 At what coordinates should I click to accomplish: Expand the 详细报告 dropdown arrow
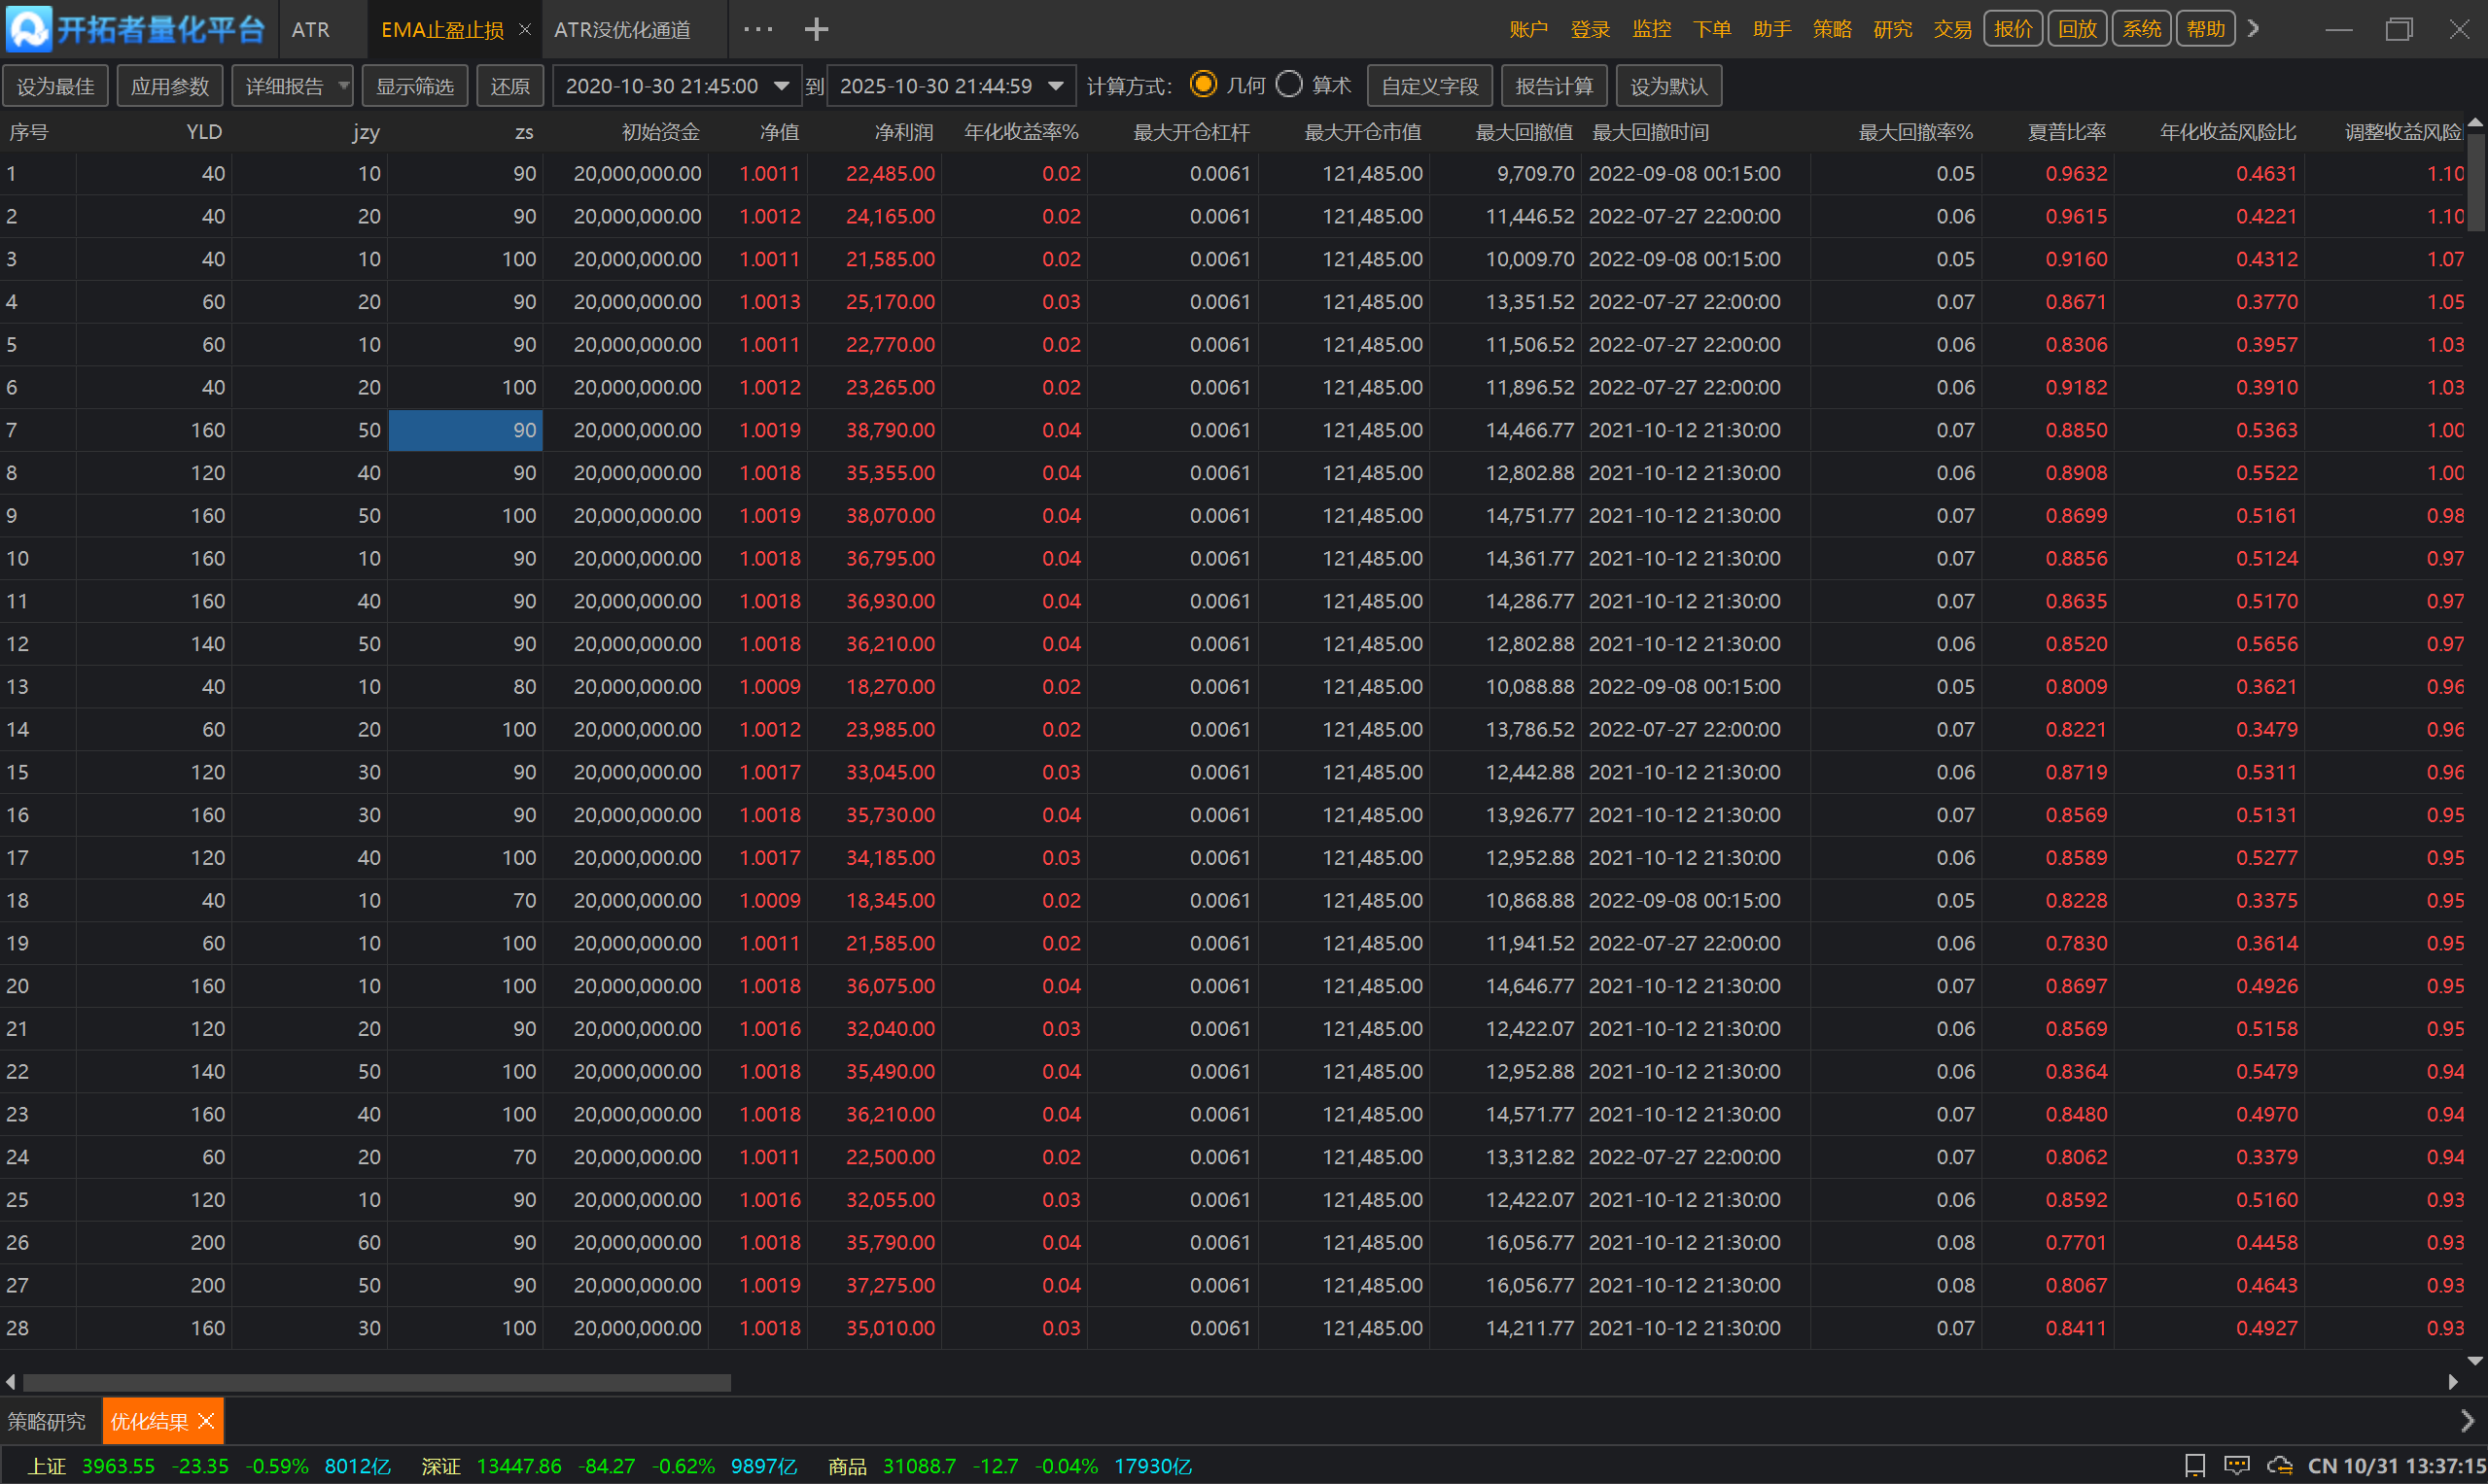343,86
